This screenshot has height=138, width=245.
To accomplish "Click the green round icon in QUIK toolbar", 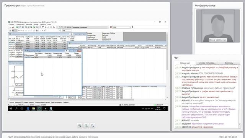I will (x=17, y=27).
